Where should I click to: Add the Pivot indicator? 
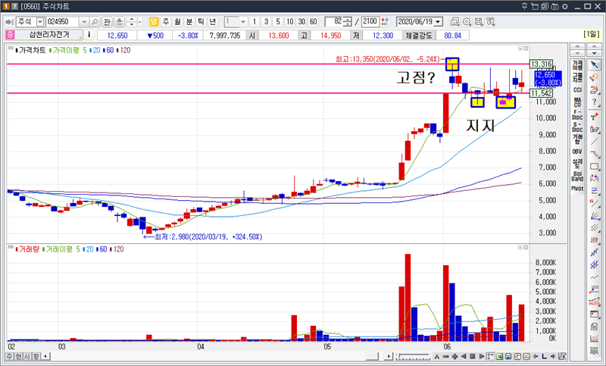[577, 189]
